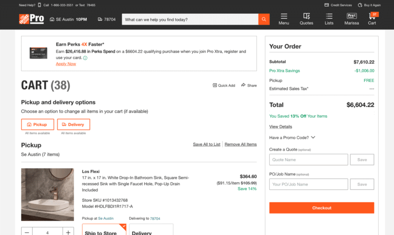Click the 'Pro Xtra Savings' label
394x235 pixels.
tap(284, 71)
